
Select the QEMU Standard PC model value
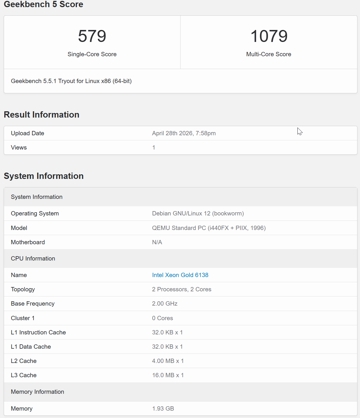(209, 228)
